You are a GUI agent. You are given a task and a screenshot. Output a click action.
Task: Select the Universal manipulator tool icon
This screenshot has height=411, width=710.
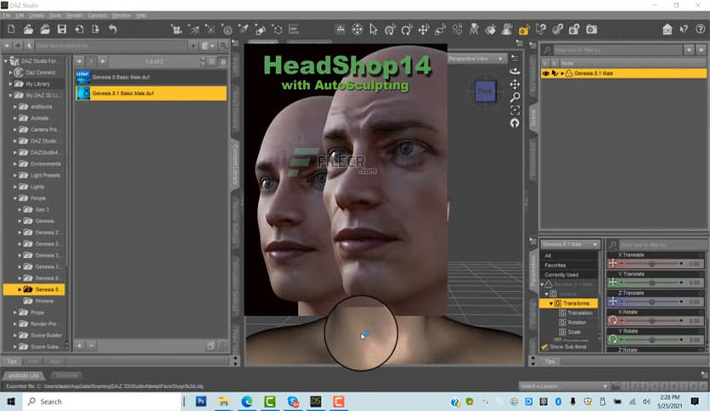pyautogui.click(x=390, y=30)
